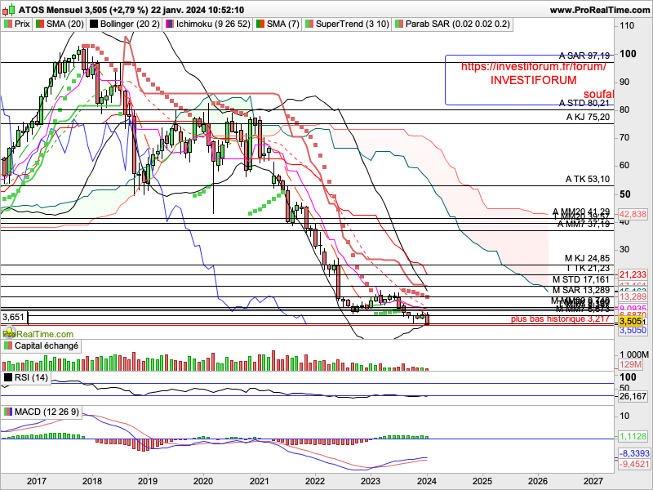Select the 'A SAR 97,19' level label
Viewport: 653px width, 490px height.
pyautogui.click(x=584, y=56)
